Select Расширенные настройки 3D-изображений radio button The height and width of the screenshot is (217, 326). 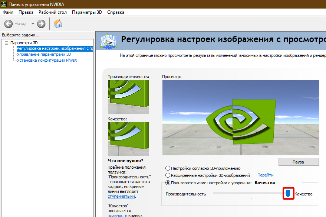pos(168,175)
